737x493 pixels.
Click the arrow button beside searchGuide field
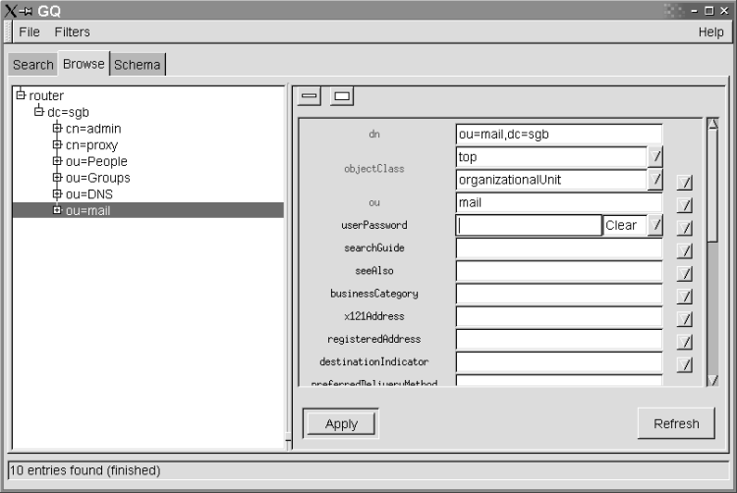click(x=685, y=250)
